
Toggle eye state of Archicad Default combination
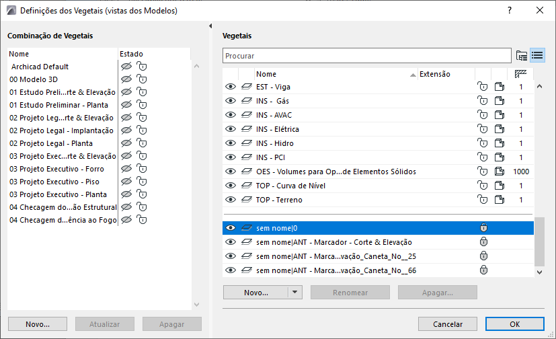click(124, 67)
